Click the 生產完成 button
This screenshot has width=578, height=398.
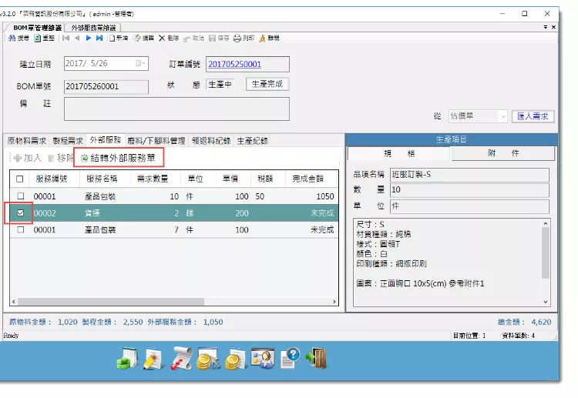(x=267, y=85)
